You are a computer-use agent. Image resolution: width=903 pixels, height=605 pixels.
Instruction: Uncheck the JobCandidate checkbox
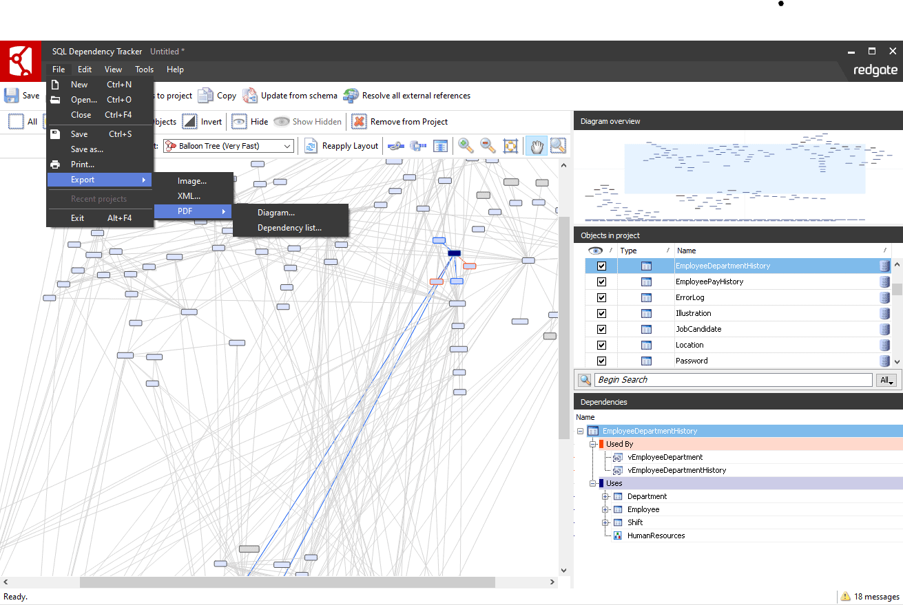tap(601, 329)
